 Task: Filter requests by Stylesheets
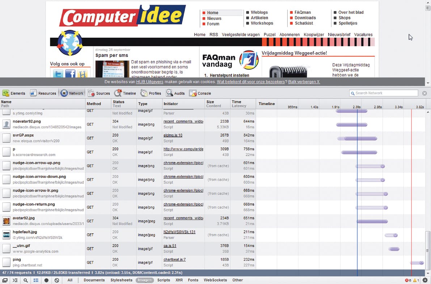[x=122, y=280]
